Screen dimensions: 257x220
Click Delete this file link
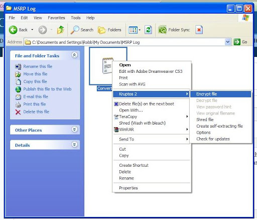pos(36,112)
